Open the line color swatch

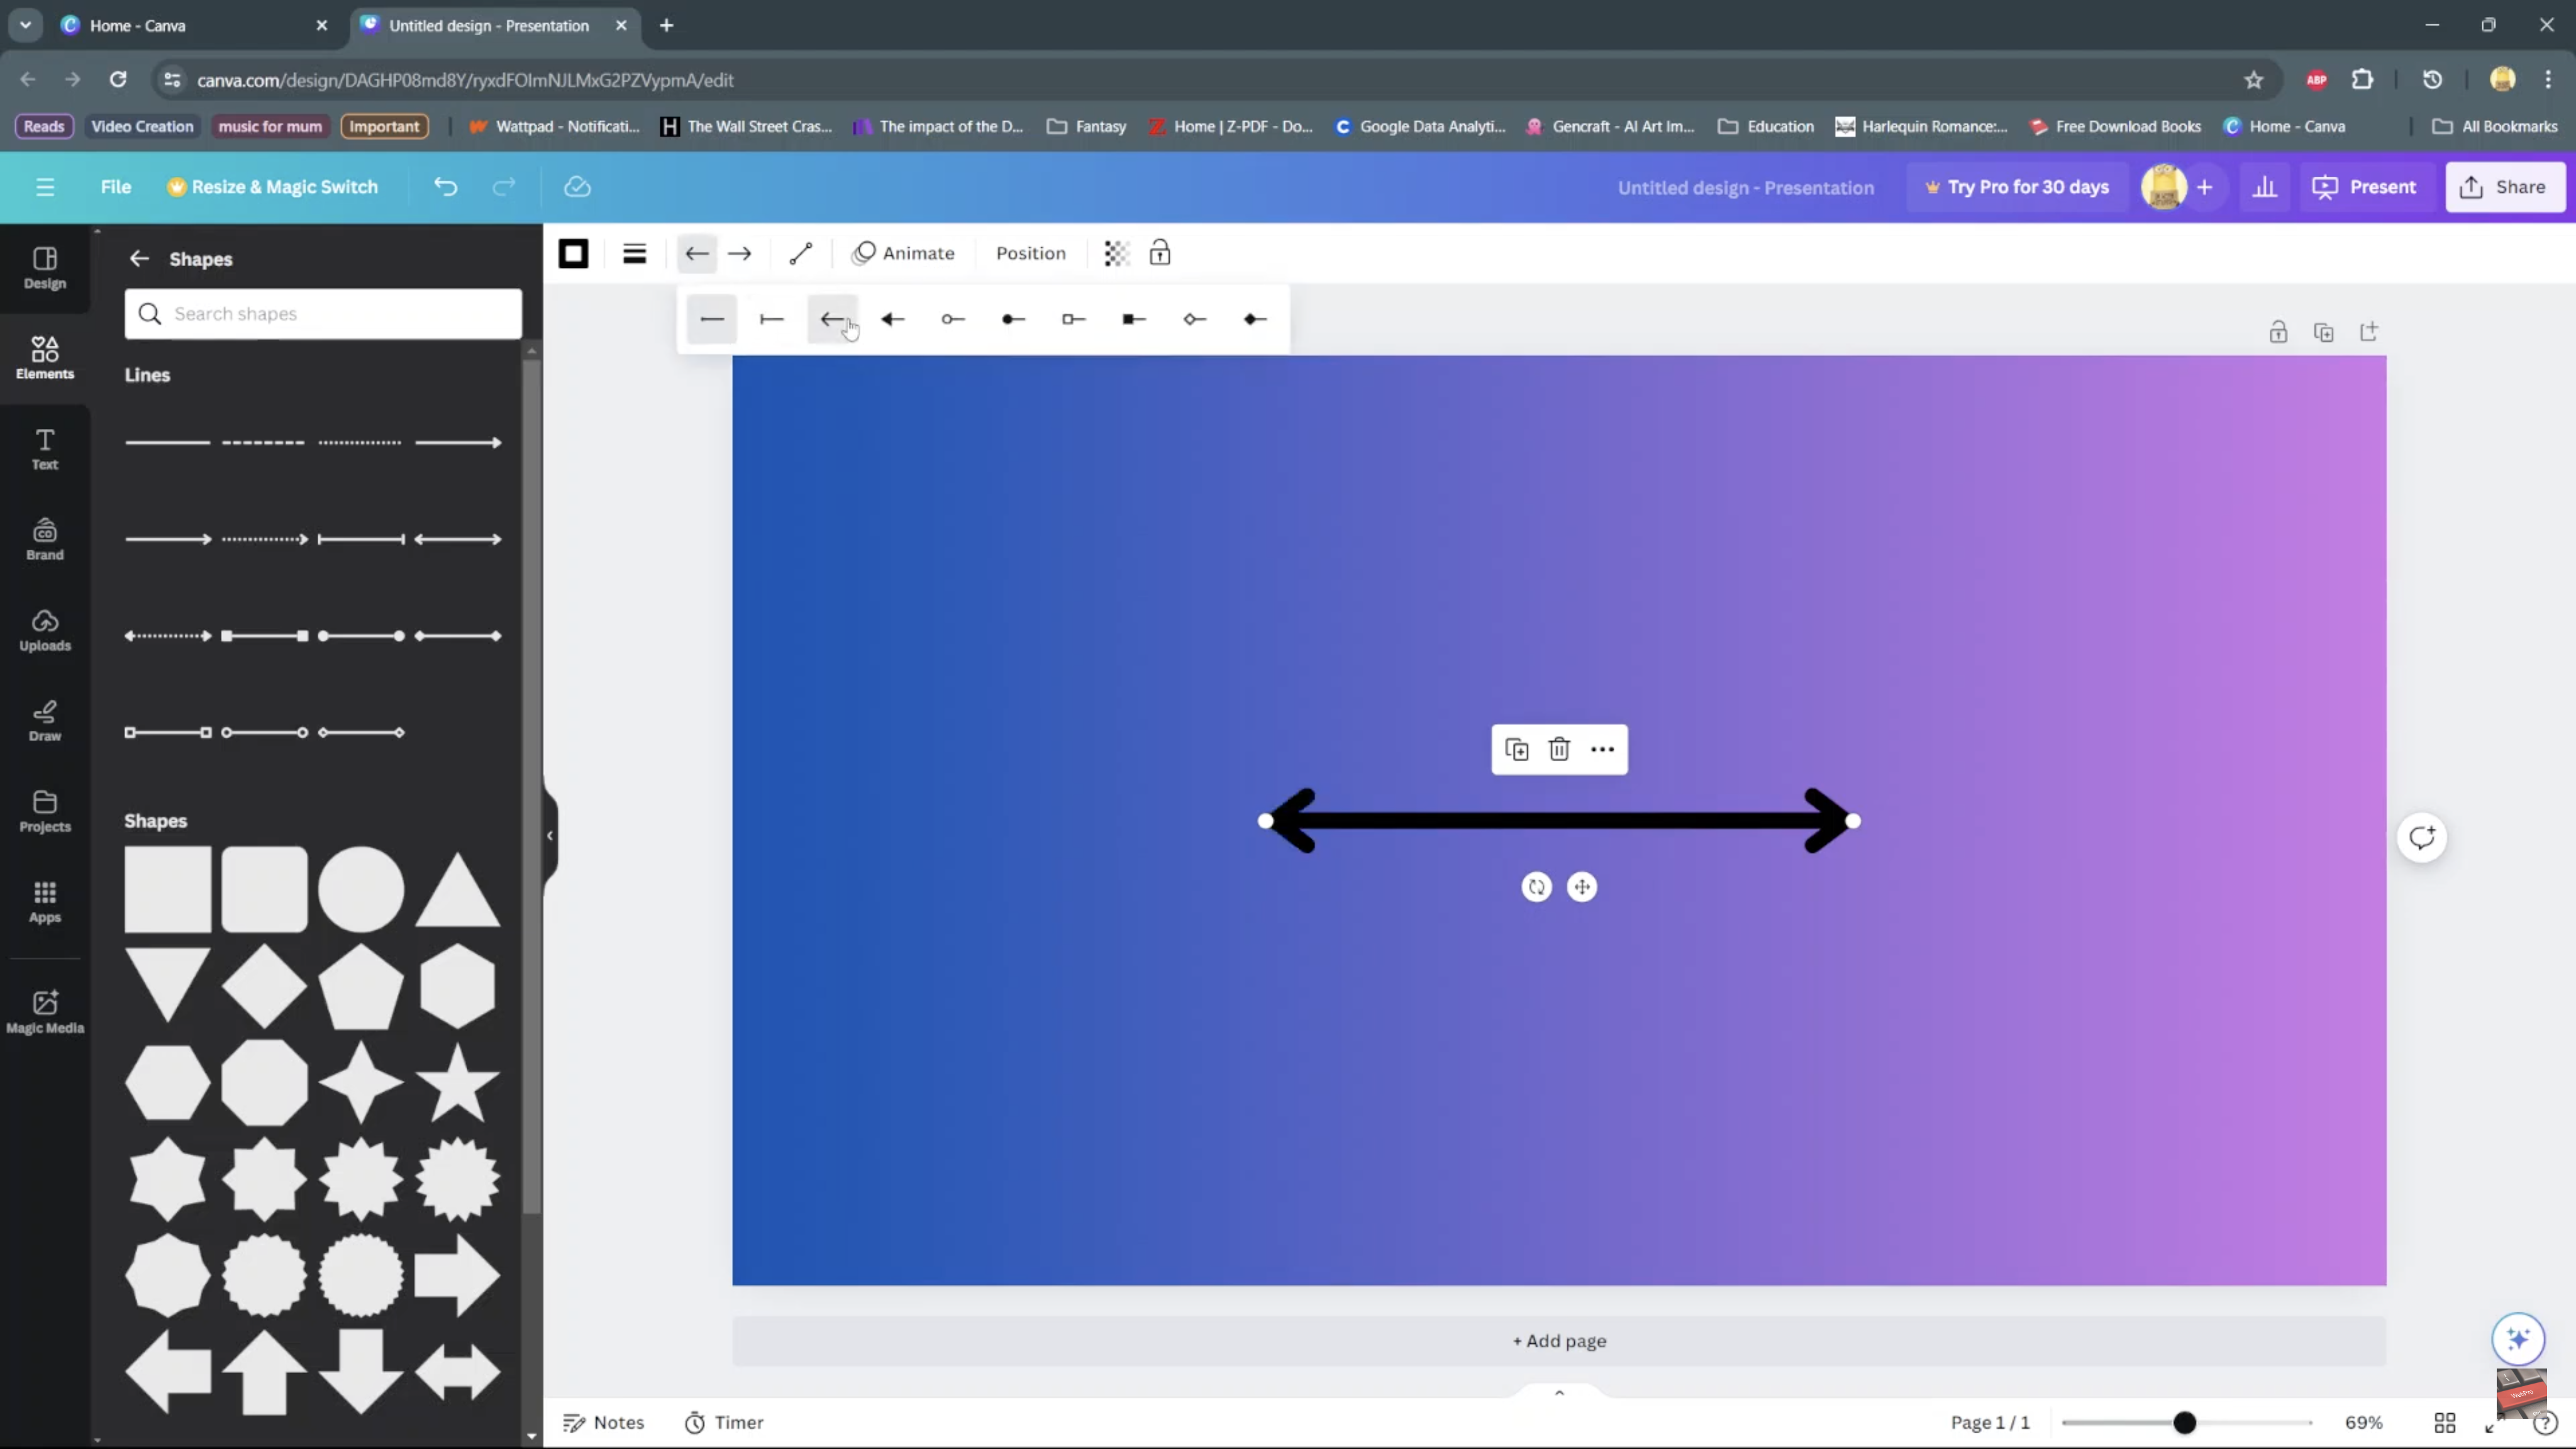pos(573,254)
